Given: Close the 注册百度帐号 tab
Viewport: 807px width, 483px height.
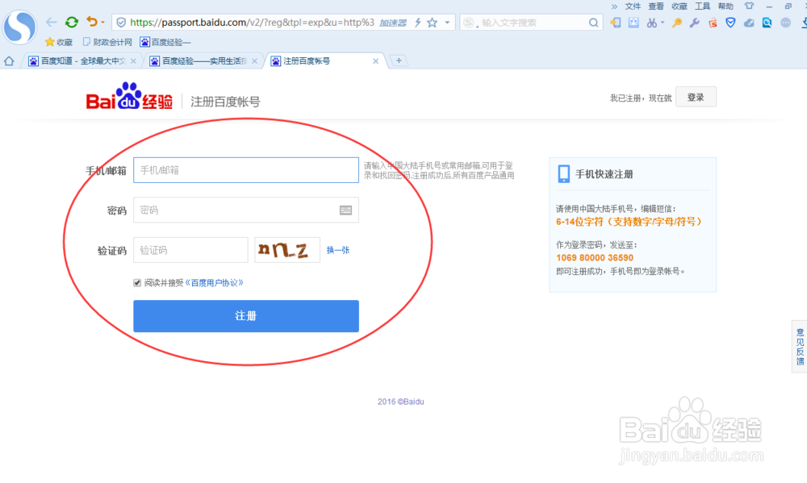Looking at the screenshot, I should pos(376,61).
